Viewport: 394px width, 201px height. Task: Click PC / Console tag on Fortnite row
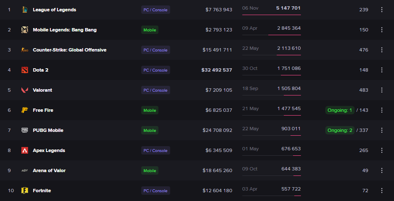point(156,191)
